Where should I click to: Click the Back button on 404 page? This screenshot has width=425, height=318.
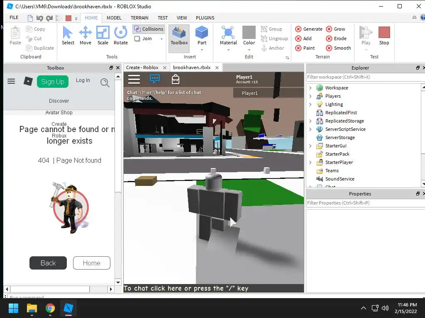(48, 263)
